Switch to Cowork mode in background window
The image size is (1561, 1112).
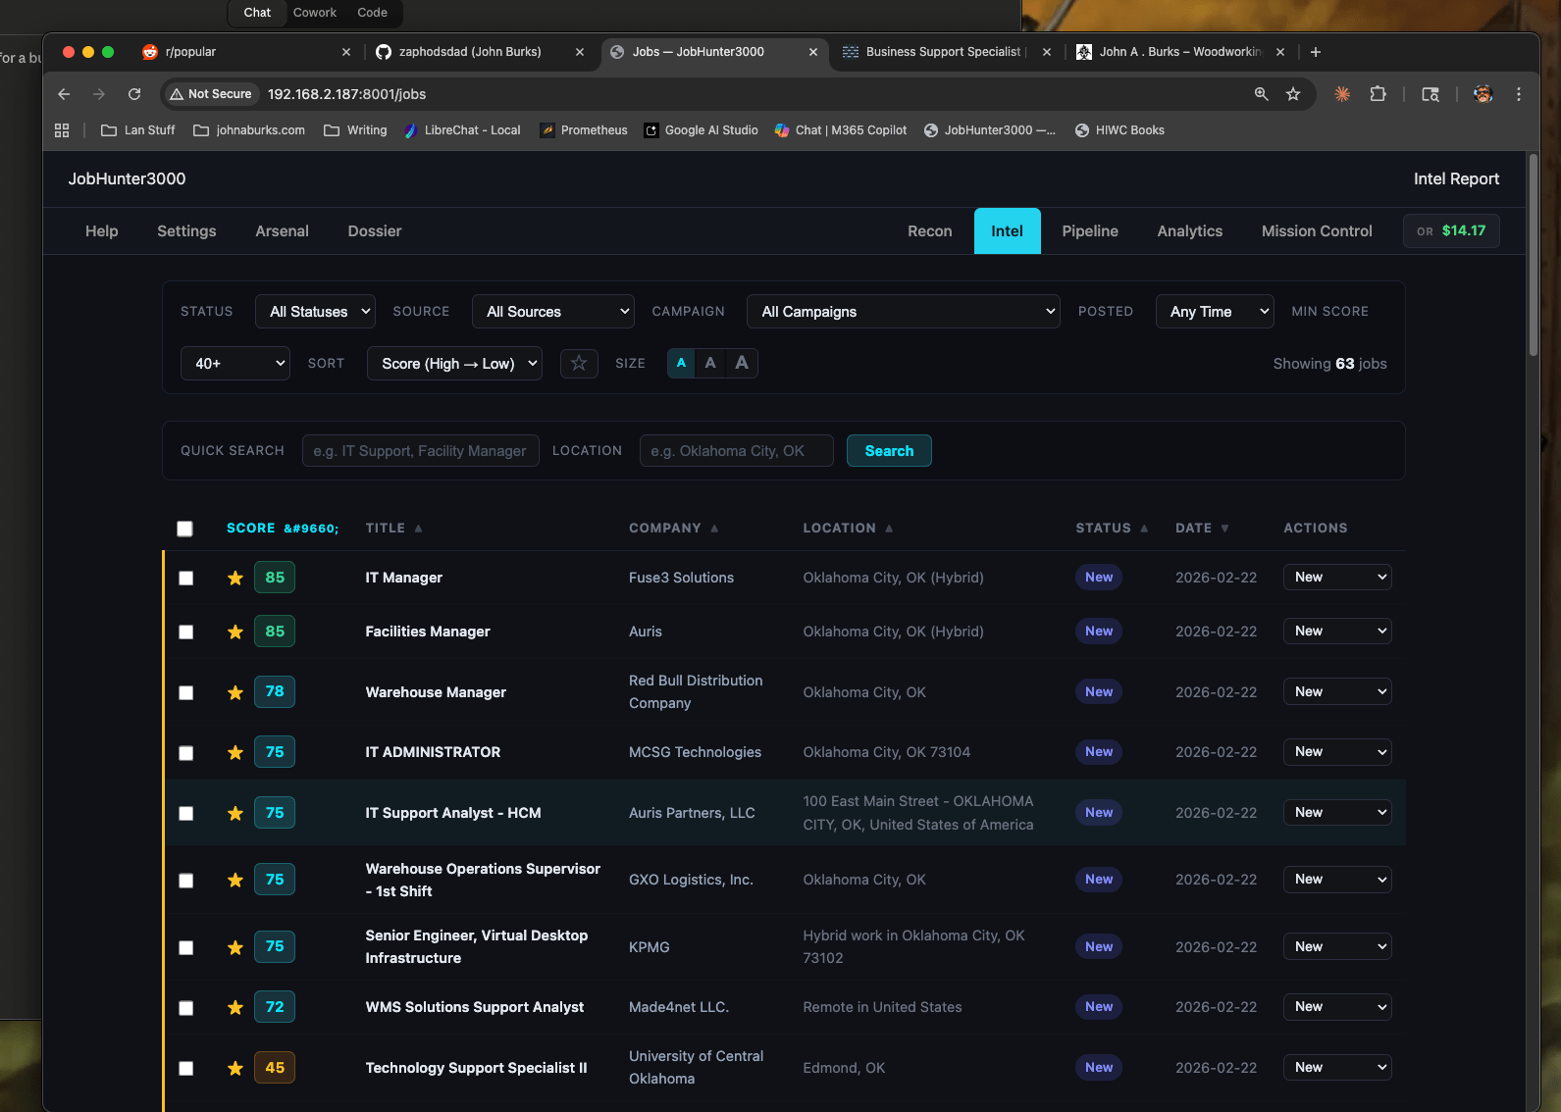pyautogui.click(x=314, y=13)
